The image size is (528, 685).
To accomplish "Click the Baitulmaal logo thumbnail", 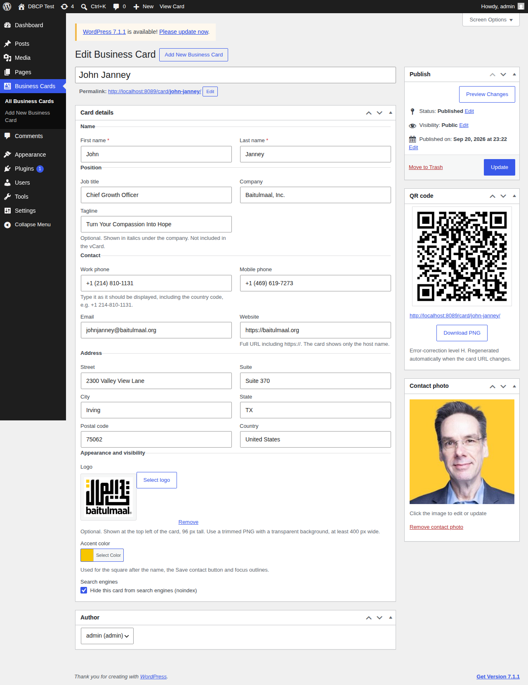I will (x=108, y=497).
